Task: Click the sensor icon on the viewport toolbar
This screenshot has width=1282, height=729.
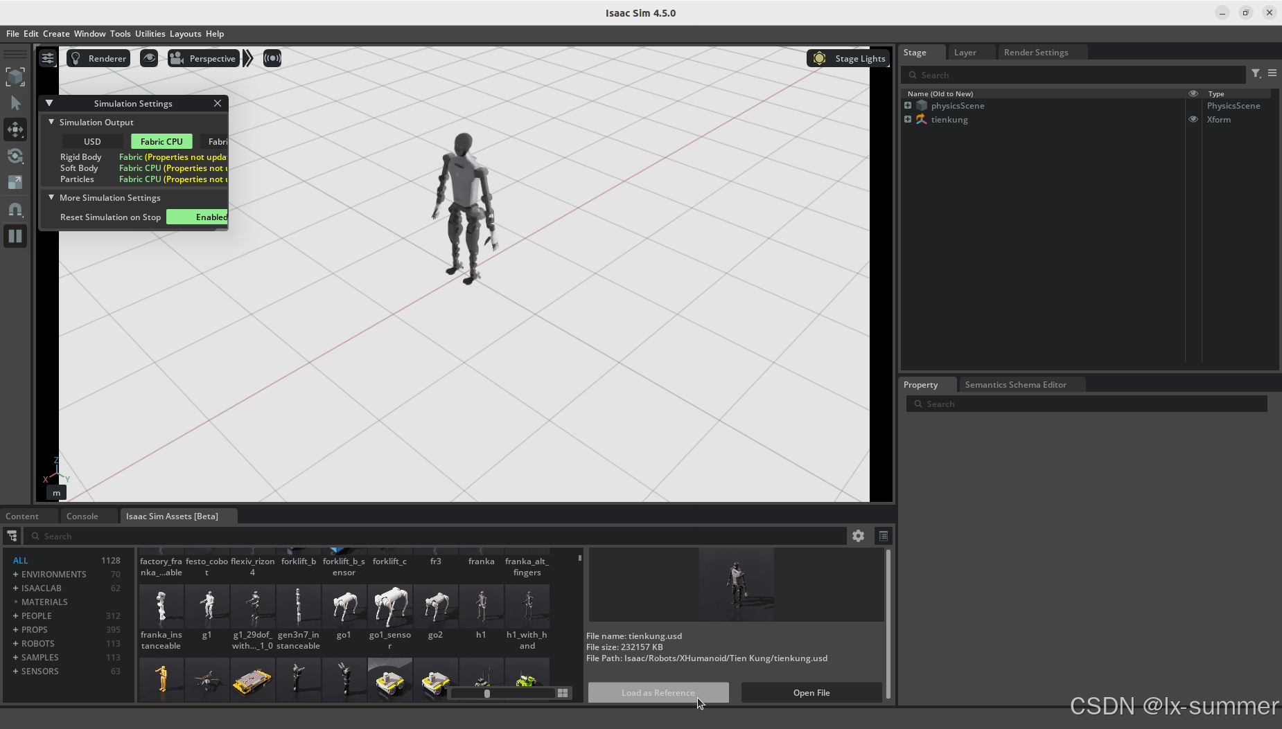Action: (x=272, y=58)
